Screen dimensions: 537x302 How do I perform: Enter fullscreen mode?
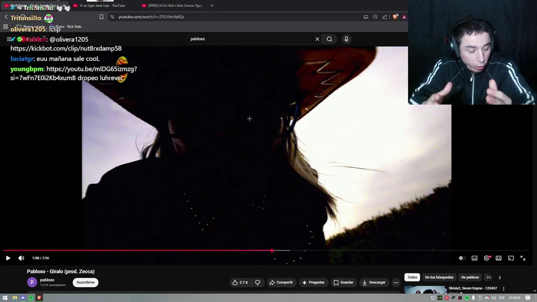pyautogui.click(x=523, y=258)
